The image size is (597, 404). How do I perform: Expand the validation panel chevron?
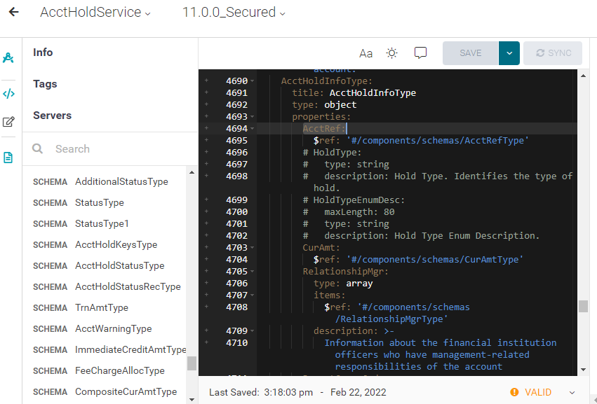pos(572,392)
